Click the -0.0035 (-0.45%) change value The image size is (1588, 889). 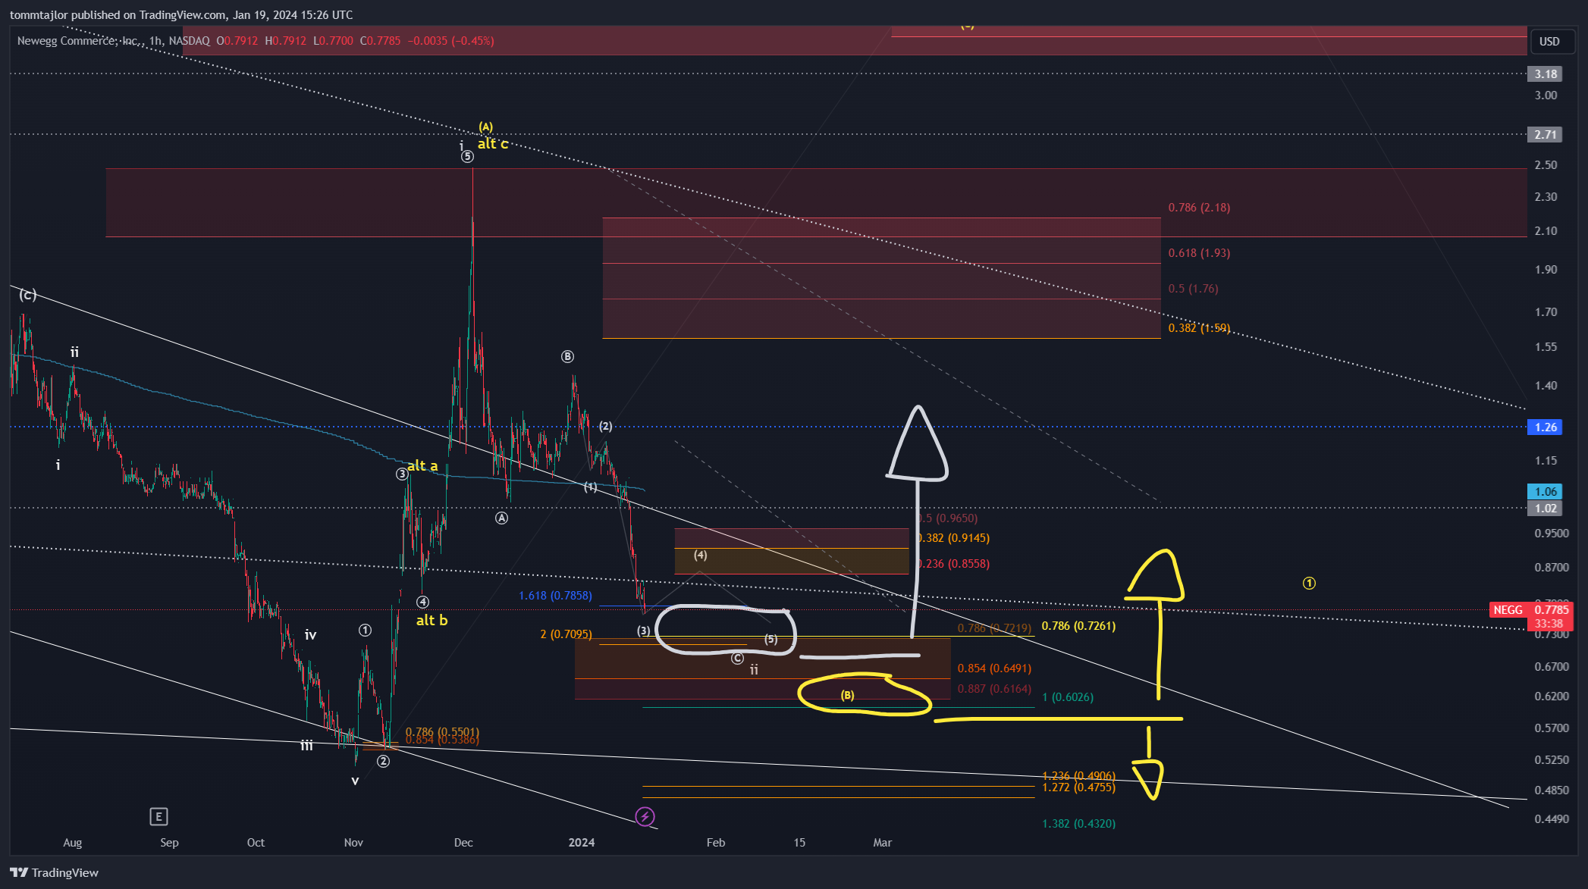[x=450, y=41]
